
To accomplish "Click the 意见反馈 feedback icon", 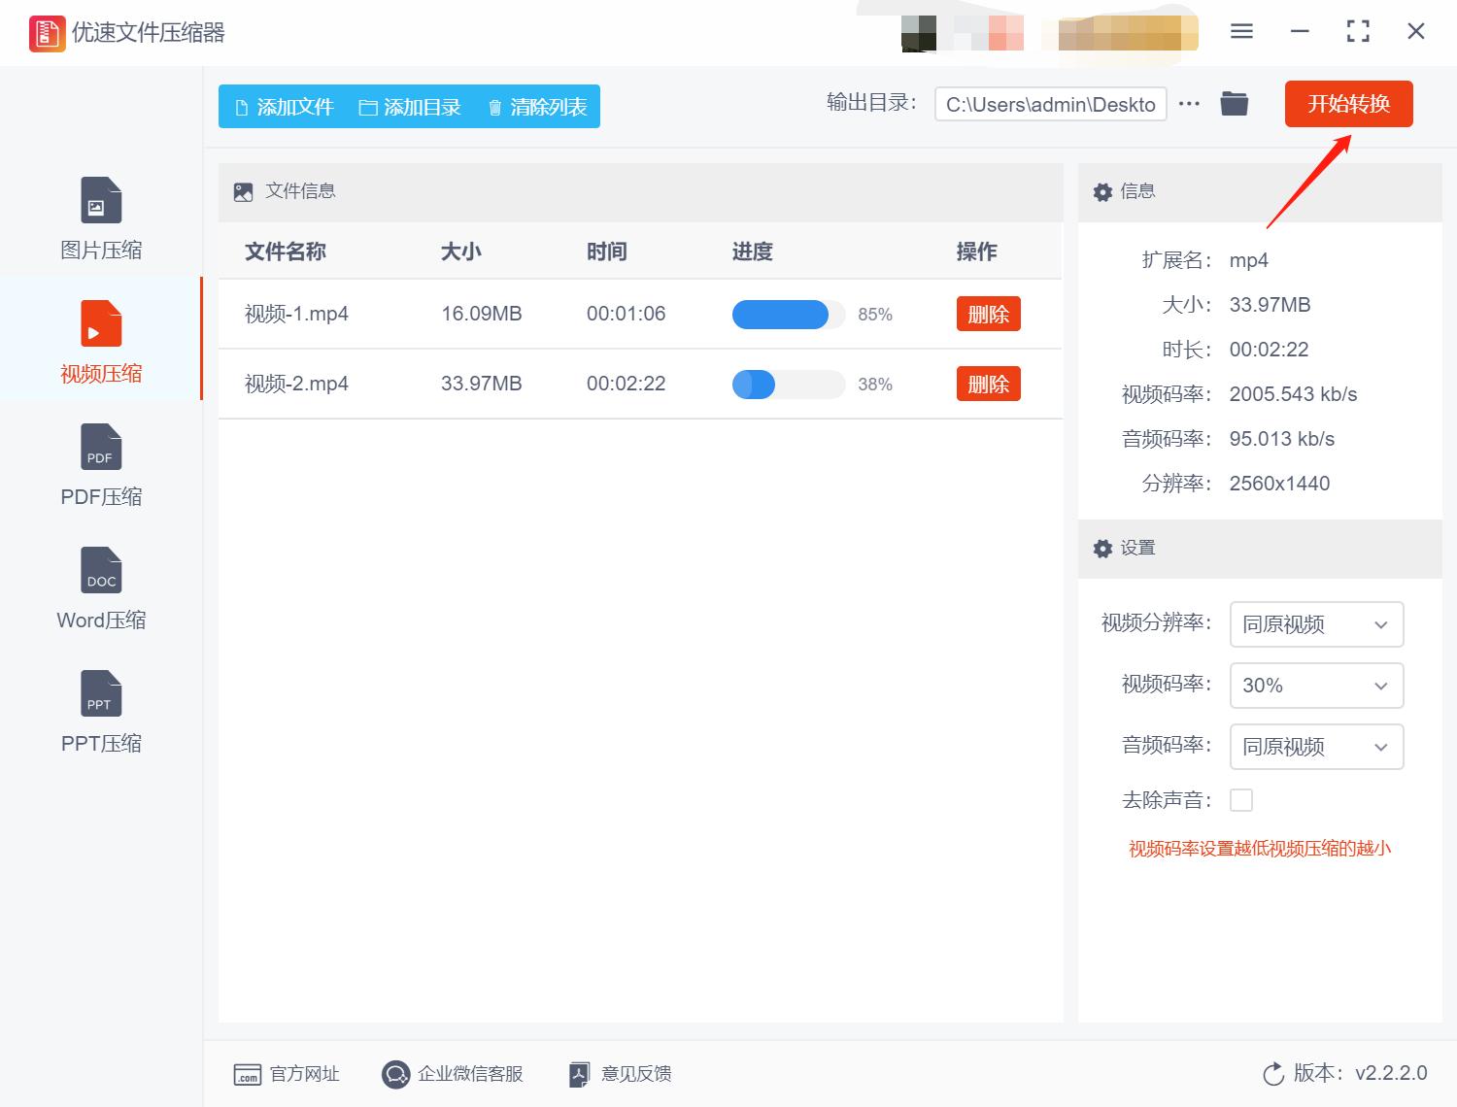I will (x=579, y=1073).
